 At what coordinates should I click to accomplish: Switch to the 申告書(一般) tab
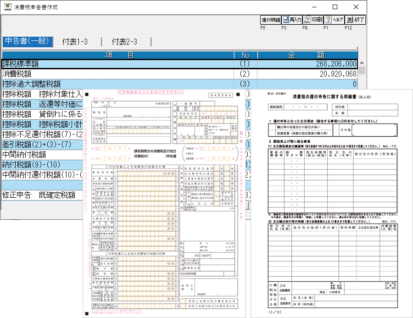pos(28,41)
